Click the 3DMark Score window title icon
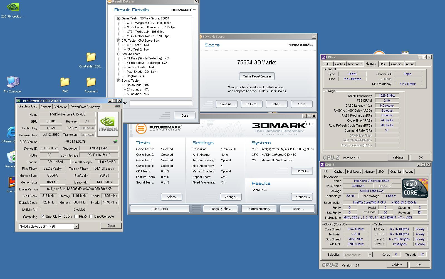The width and height of the screenshot is (445, 279). [201, 37]
